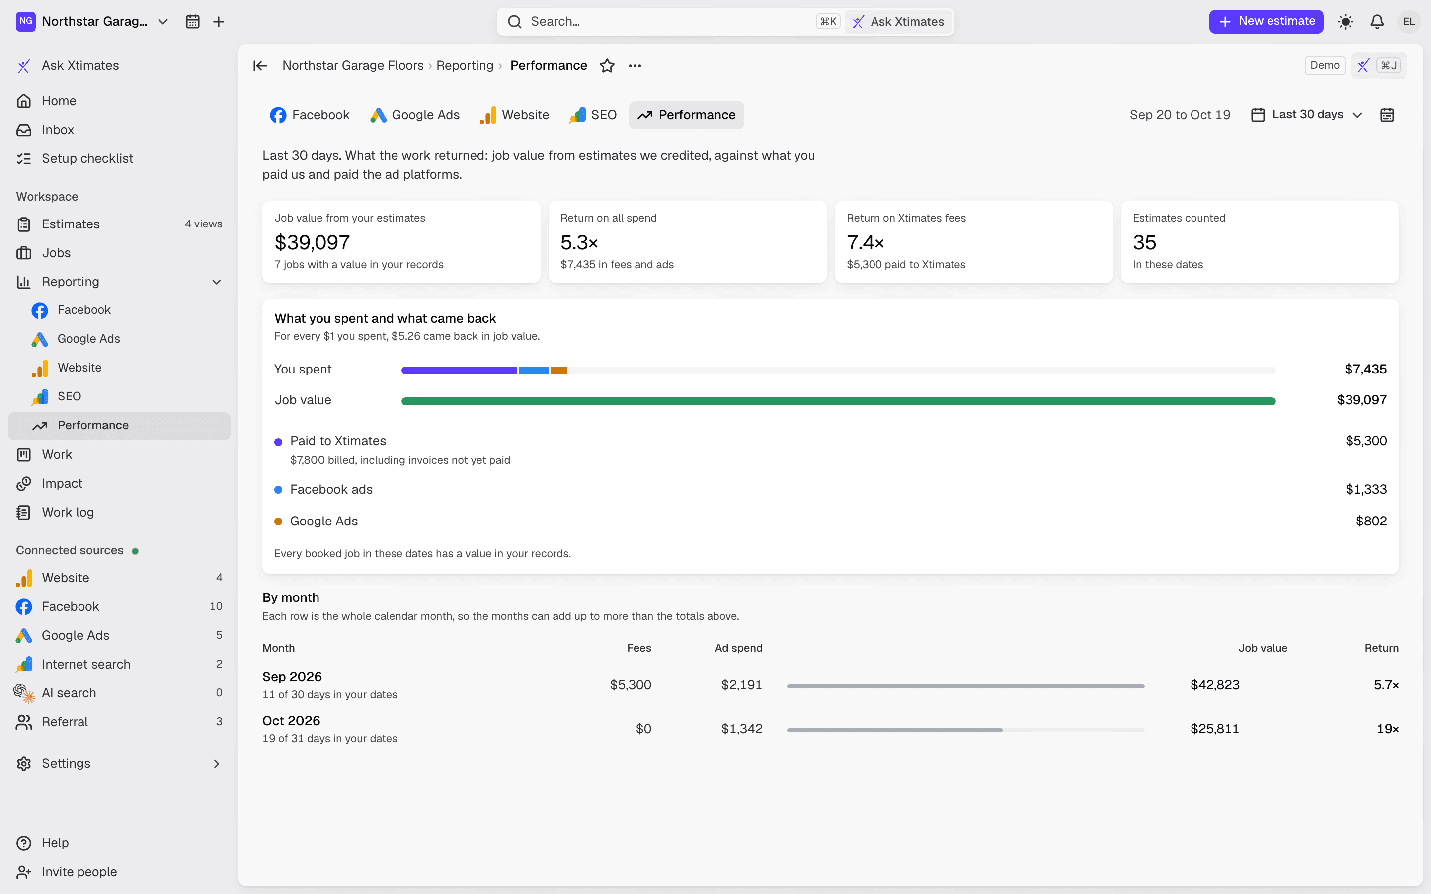The height and width of the screenshot is (894, 1431).
Task: Open Estimates with 4 views
Action: pyautogui.click(x=119, y=224)
